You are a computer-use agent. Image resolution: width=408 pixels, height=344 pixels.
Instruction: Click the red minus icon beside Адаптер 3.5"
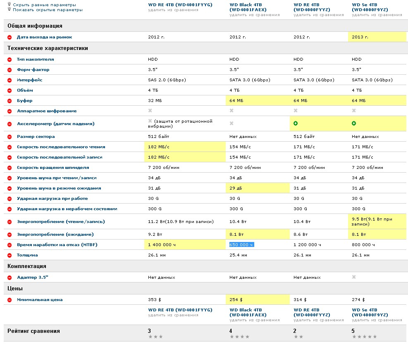tap(10, 278)
